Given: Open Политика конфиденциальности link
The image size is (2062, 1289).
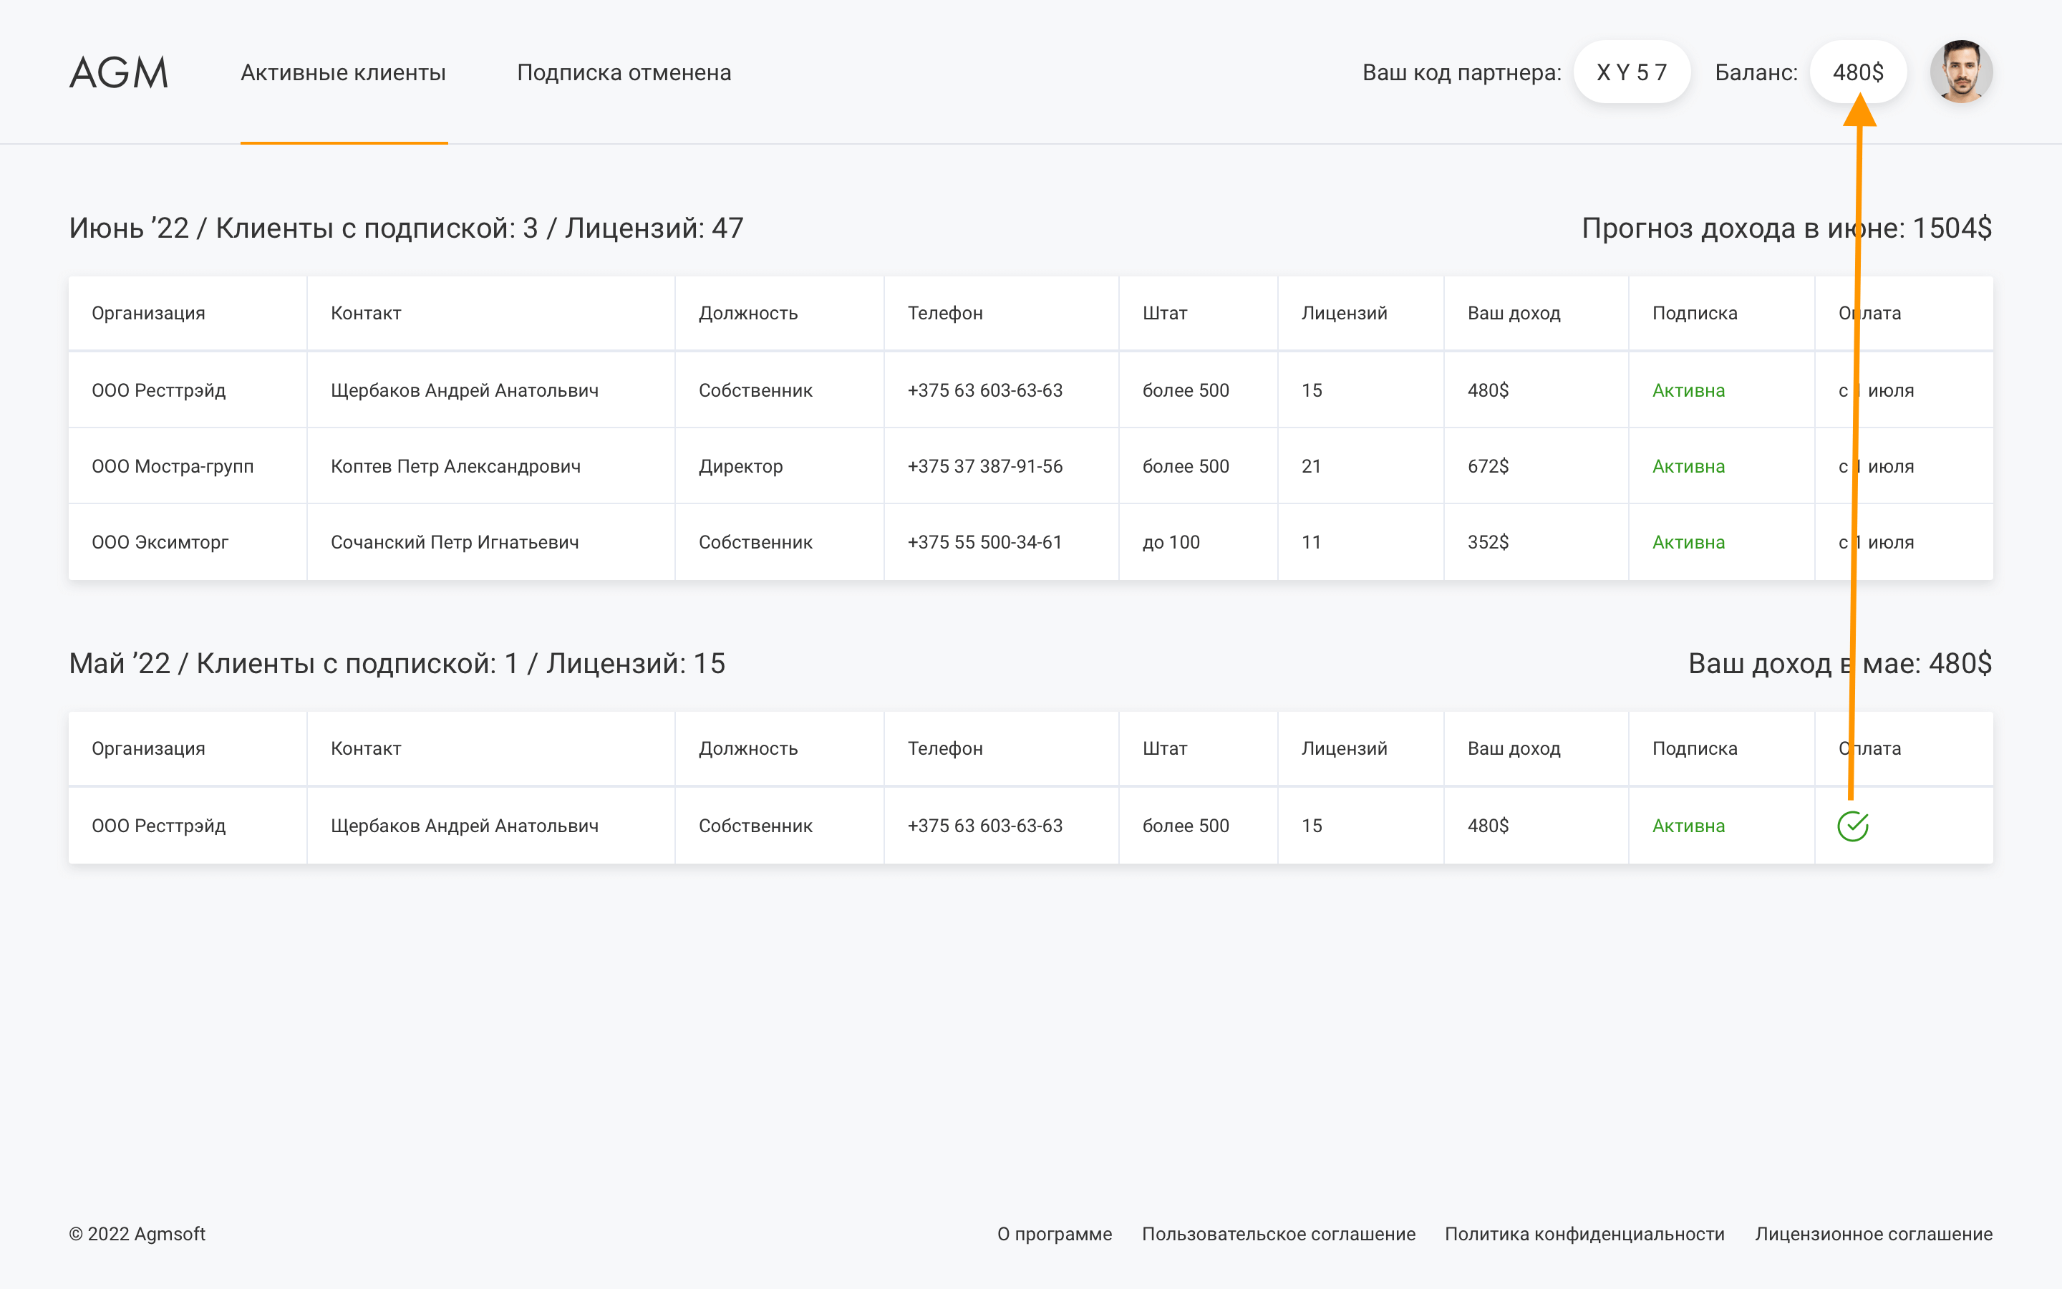Looking at the screenshot, I should pos(1584,1234).
